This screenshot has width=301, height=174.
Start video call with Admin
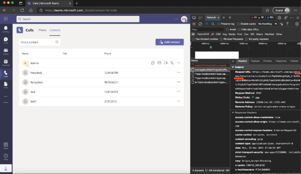point(166,63)
